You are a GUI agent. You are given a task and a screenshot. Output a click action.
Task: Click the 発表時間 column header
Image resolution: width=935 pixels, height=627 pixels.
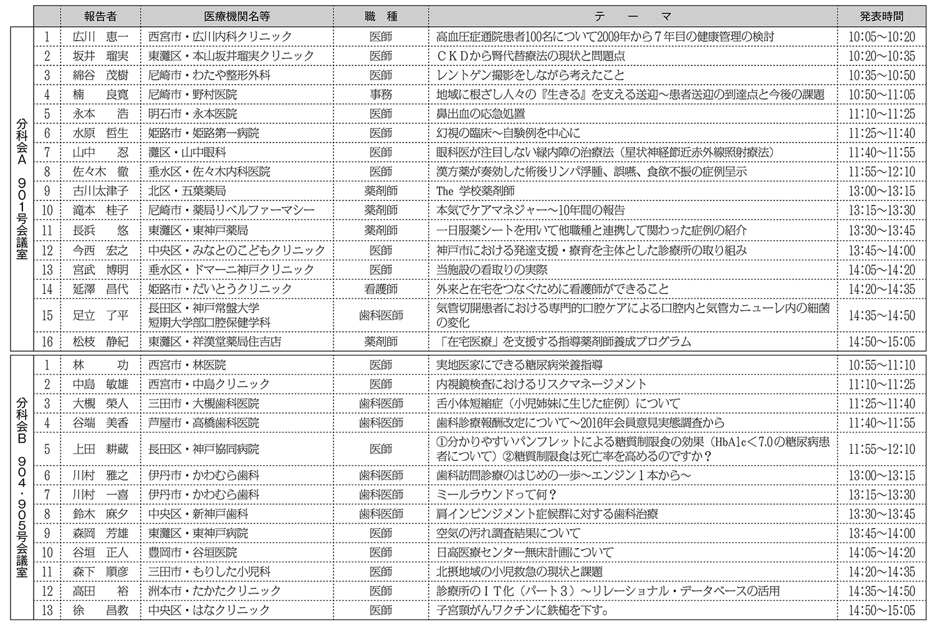pos(881,17)
